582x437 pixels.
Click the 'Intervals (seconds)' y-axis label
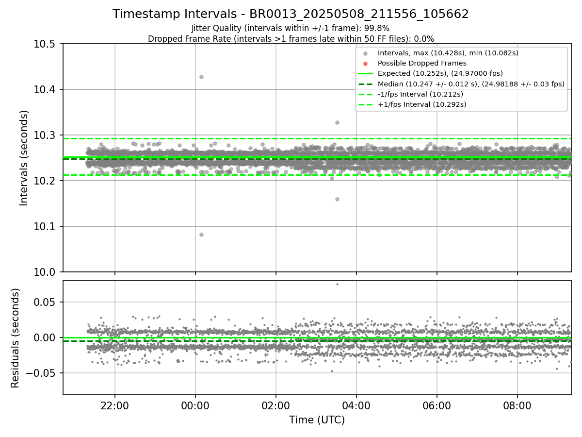24,158
